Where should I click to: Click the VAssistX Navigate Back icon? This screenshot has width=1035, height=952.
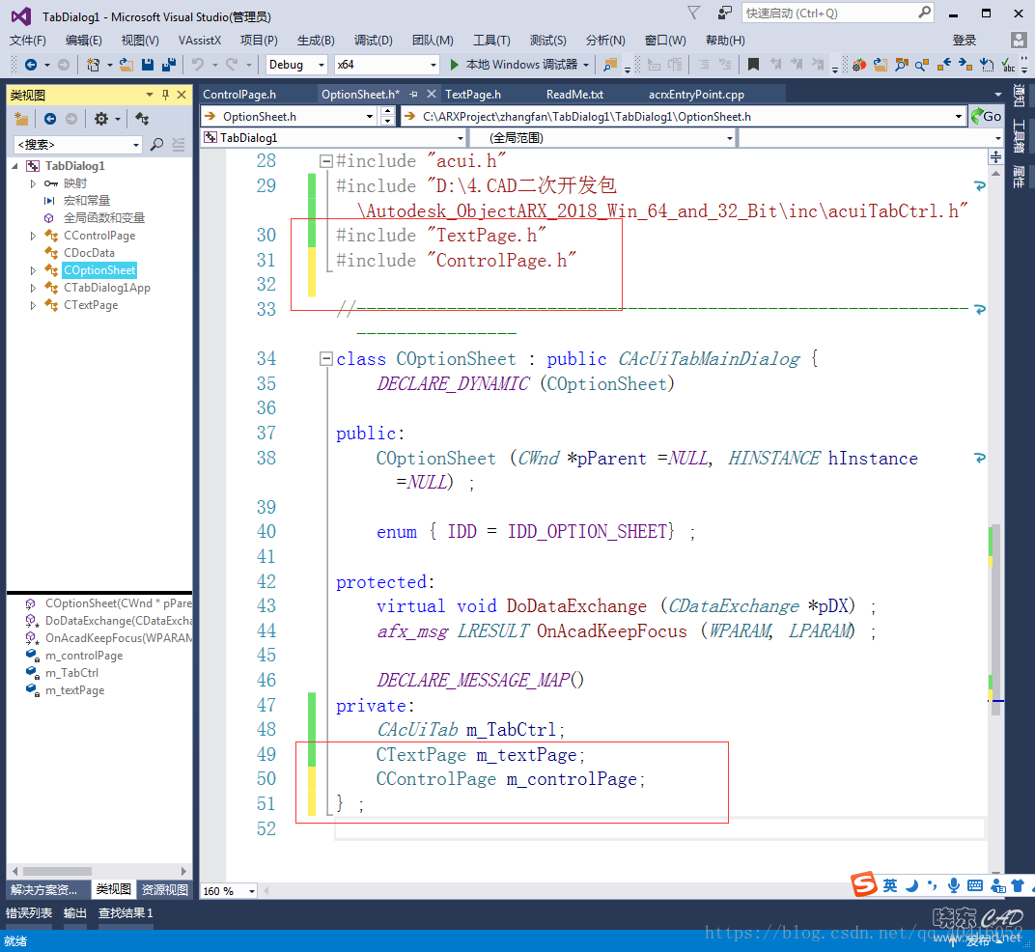pos(944,65)
